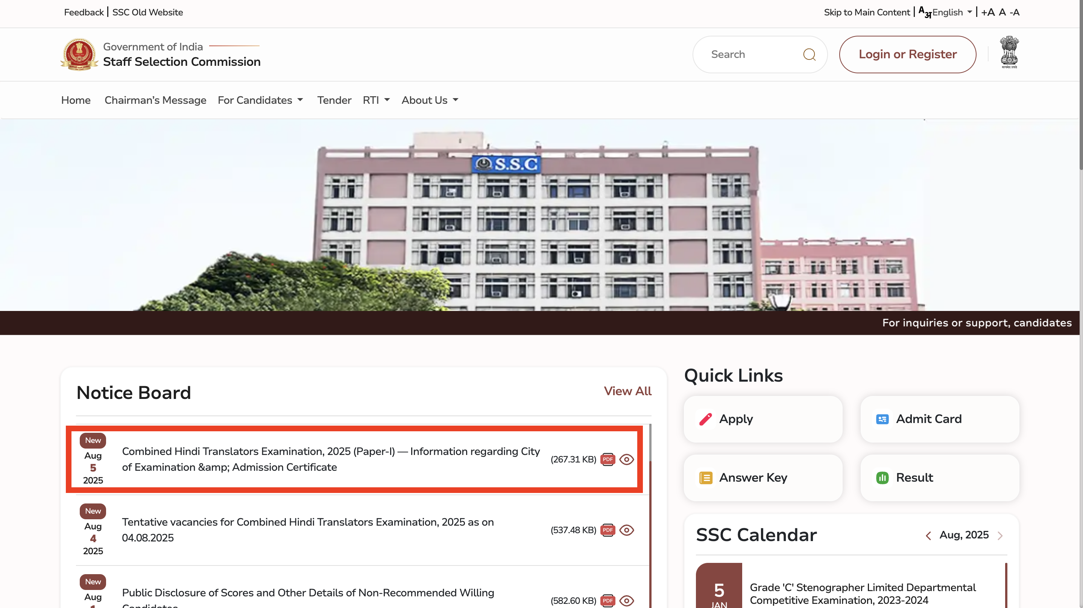The width and height of the screenshot is (1083, 608).
Task: Open the English language dropdown
Action: [951, 12]
